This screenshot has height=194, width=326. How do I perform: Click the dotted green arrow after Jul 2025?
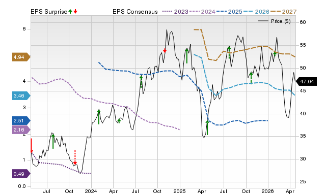[229, 53]
